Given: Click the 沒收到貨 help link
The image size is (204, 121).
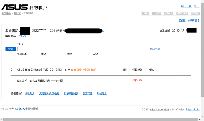Looking at the screenshot, I should pyautogui.click(x=30, y=93).
